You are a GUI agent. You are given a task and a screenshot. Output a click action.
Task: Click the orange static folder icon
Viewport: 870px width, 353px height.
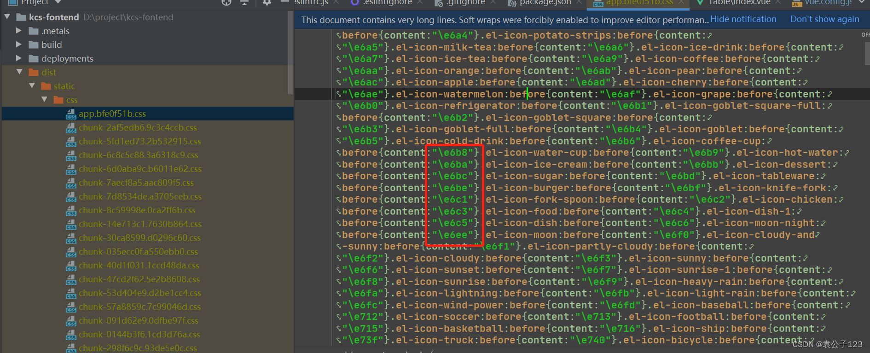point(46,86)
